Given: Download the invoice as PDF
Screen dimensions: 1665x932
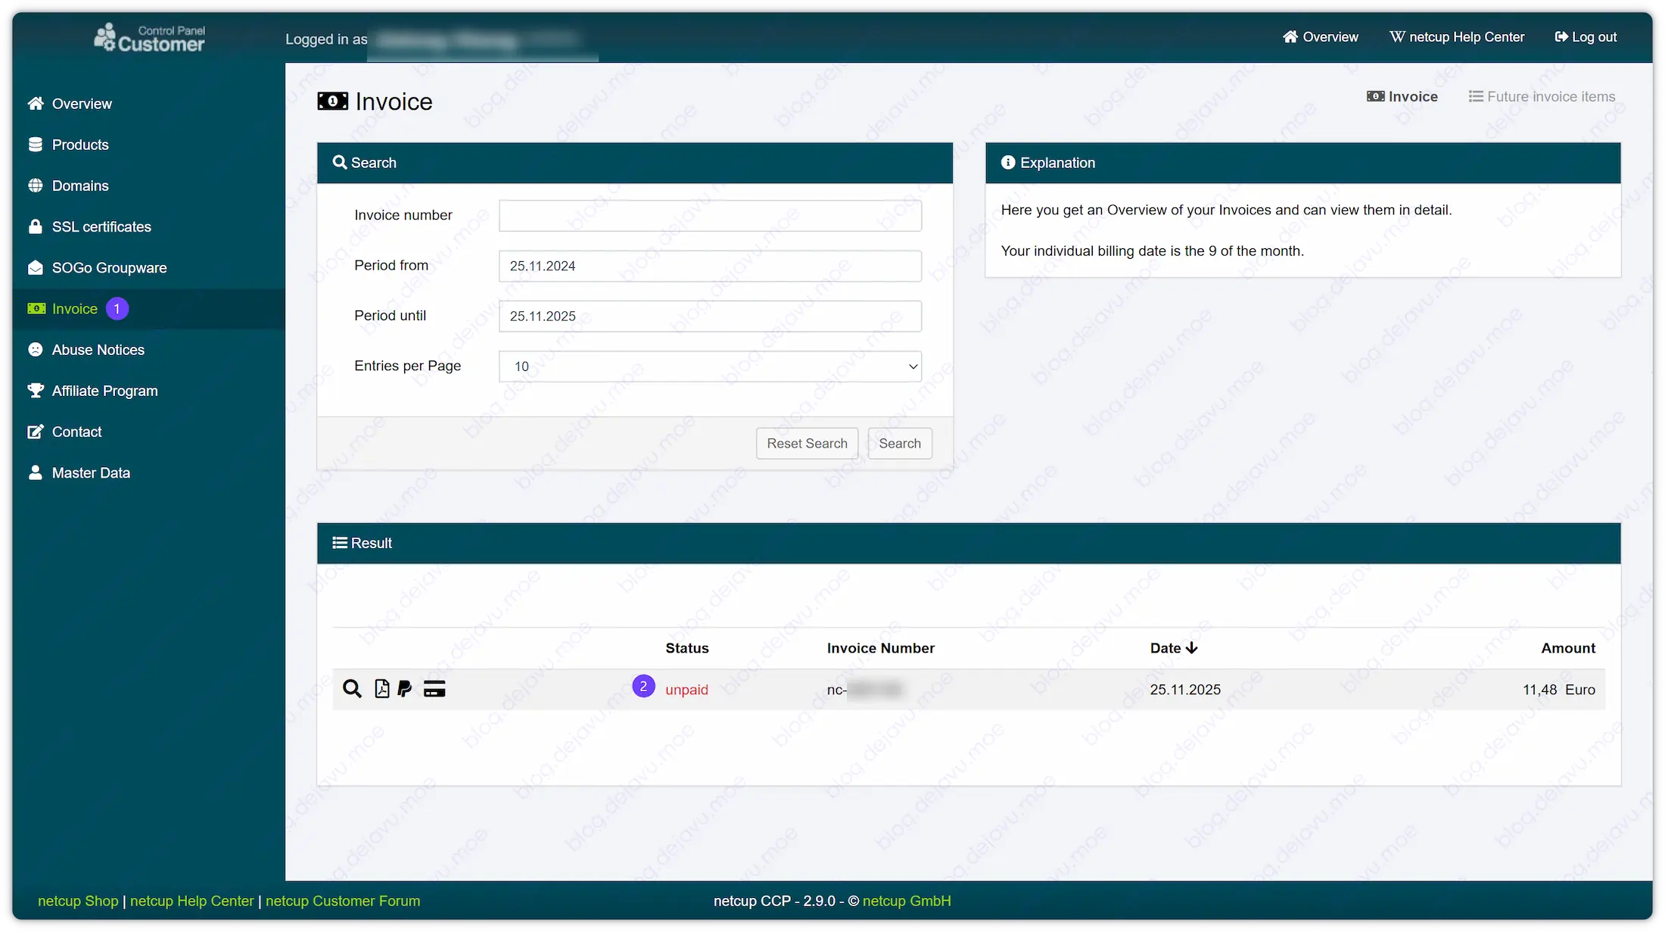Looking at the screenshot, I should (x=381, y=689).
